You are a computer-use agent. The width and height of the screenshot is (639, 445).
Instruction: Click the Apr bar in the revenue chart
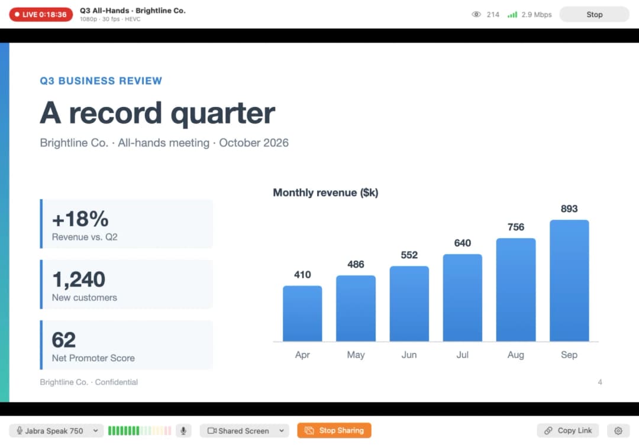(x=302, y=313)
